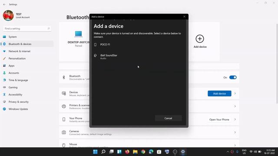Viewport: 278px width, 156px height.
Task: Open the ENG US language switcher
Action: click(x=244, y=152)
